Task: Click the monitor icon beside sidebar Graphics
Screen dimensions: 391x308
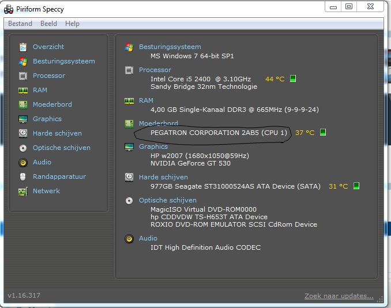Action: [23, 119]
